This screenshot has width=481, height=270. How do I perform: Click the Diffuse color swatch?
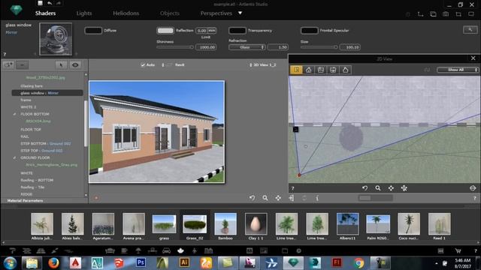pos(93,31)
